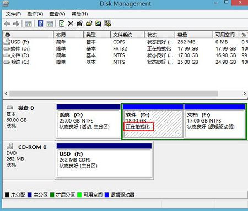
Task: Sort by the 可用空间 column header
Action: 226,35
